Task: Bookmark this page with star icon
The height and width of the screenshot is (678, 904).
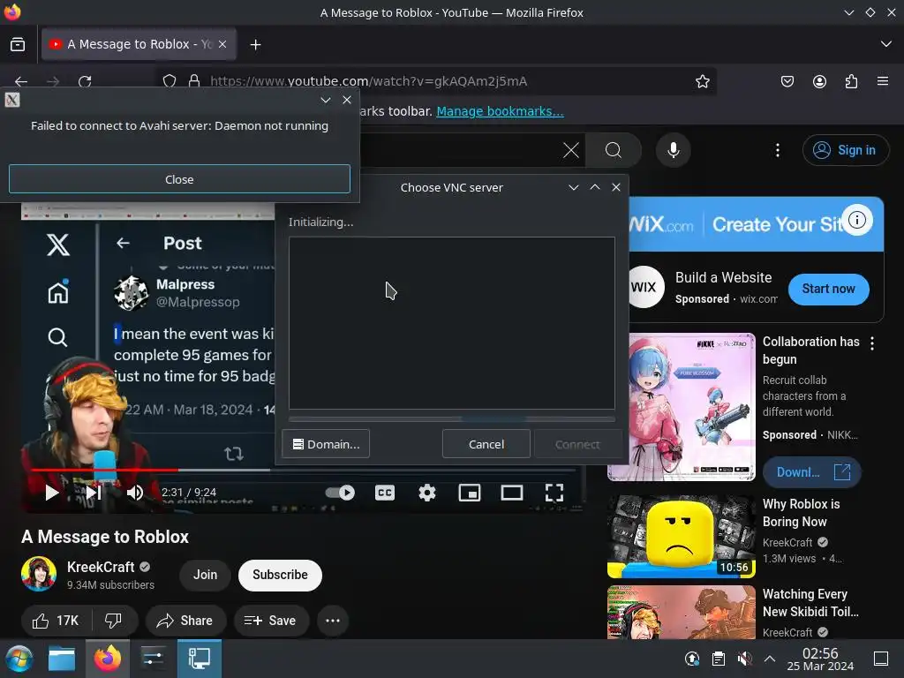Action: click(702, 81)
